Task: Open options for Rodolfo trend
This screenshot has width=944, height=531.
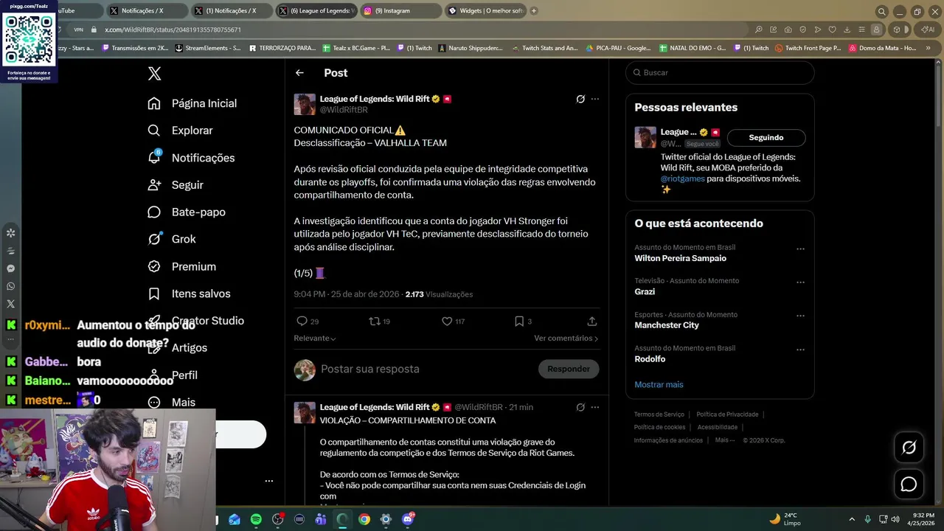Action: pos(800,350)
